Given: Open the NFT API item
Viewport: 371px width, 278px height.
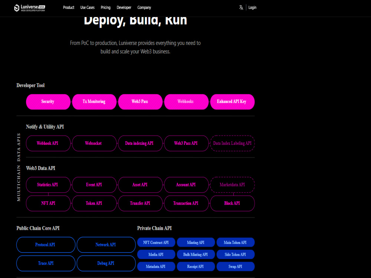Looking at the screenshot, I should point(48,203).
